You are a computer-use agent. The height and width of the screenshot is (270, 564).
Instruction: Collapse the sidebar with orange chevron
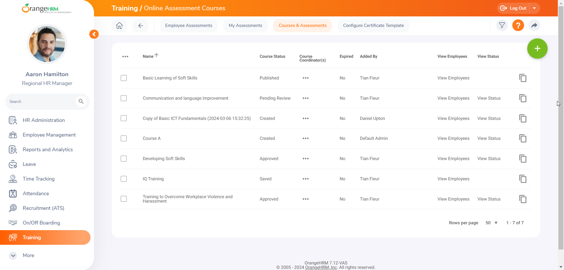pyautogui.click(x=94, y=34)
